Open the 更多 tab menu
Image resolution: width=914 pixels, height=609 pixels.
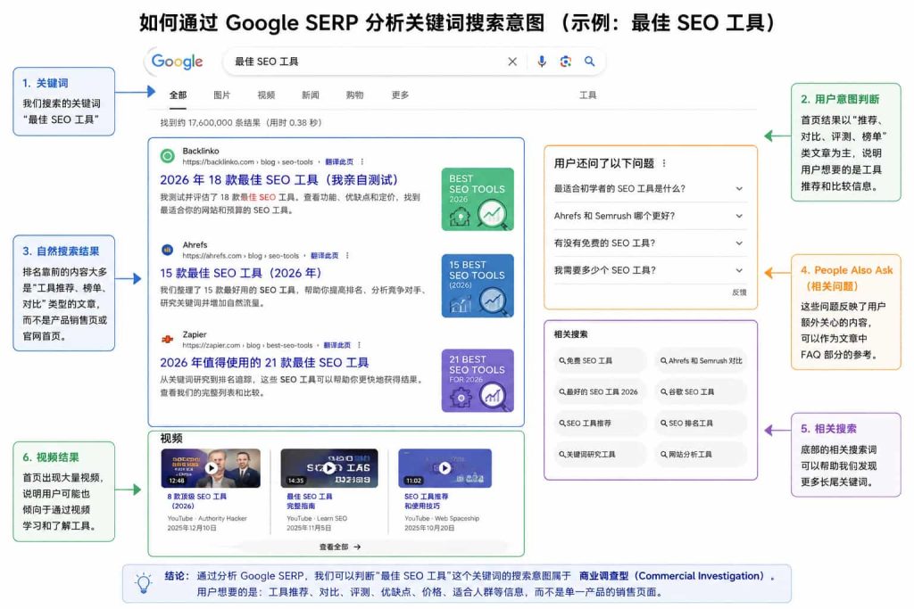400,95
